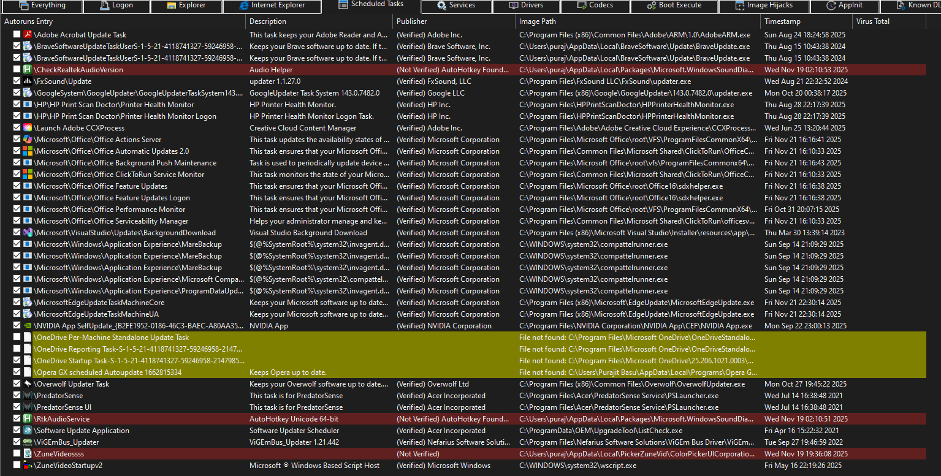The image size is (941, 476).
Task: Toggle the OneDrive Reporting Task checkbox
Action: click(17, 349)
